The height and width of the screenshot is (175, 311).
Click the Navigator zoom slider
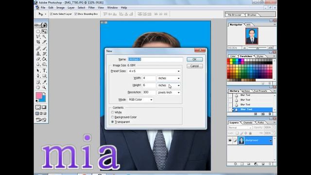(x=258, y=48)
